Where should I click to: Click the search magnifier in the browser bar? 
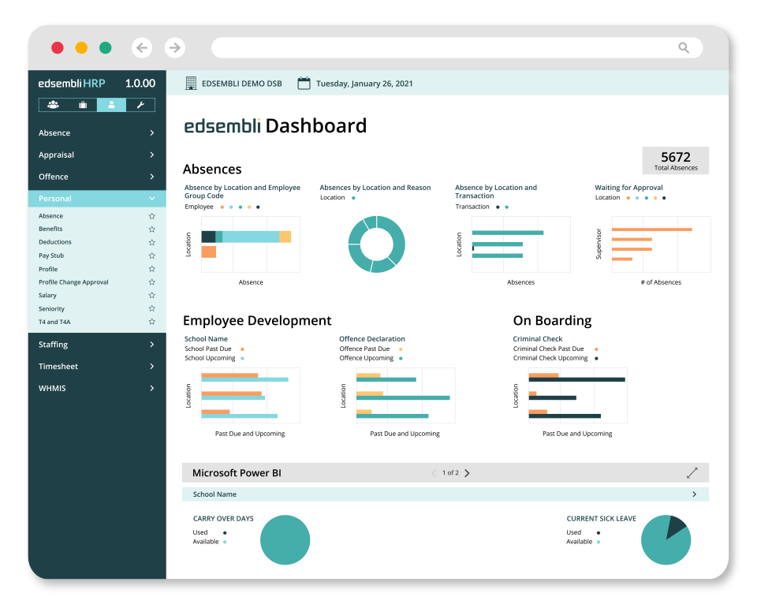coord(683,47)
